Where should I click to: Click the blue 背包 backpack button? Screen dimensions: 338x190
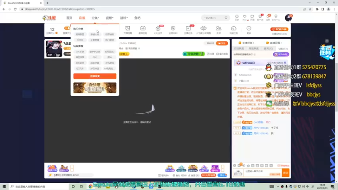(222, 175)
